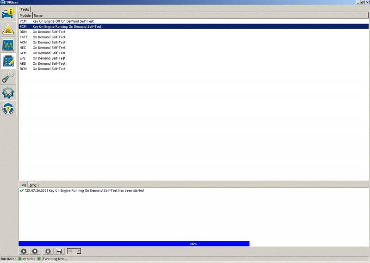Open the DTC trouble codes section
The image size is (370, 263).
(8, 30)
